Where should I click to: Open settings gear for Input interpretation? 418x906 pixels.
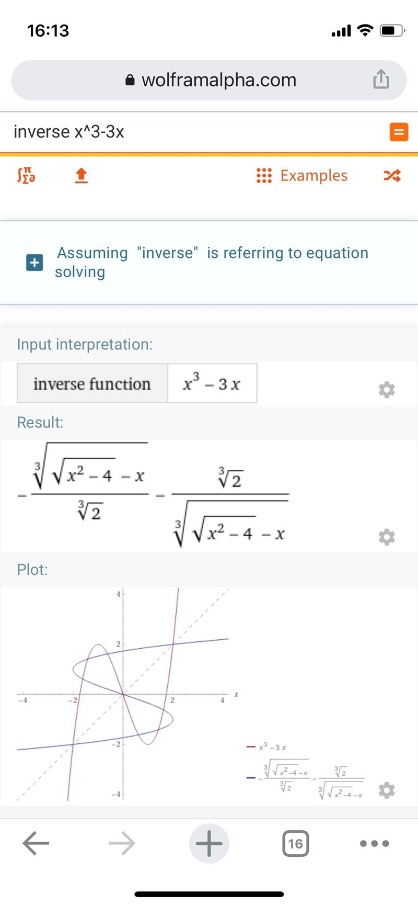pos(386,390)
